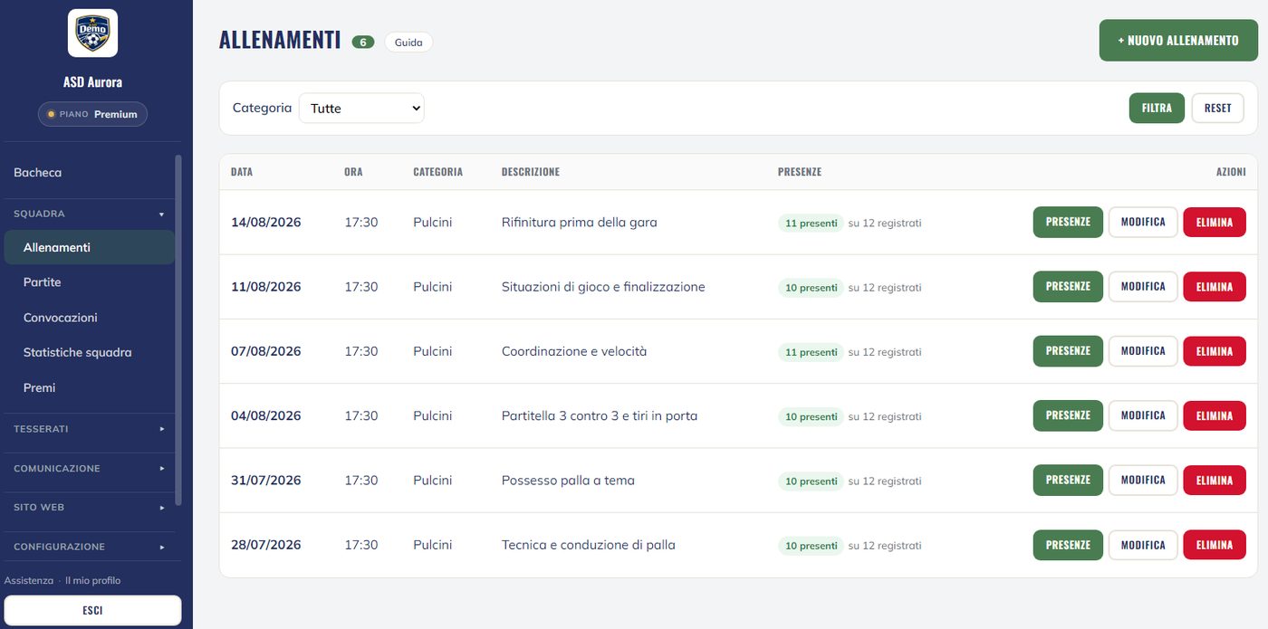
Task: Click Modifica for Coordinazione e velocità row
Action: [1143, 351]
